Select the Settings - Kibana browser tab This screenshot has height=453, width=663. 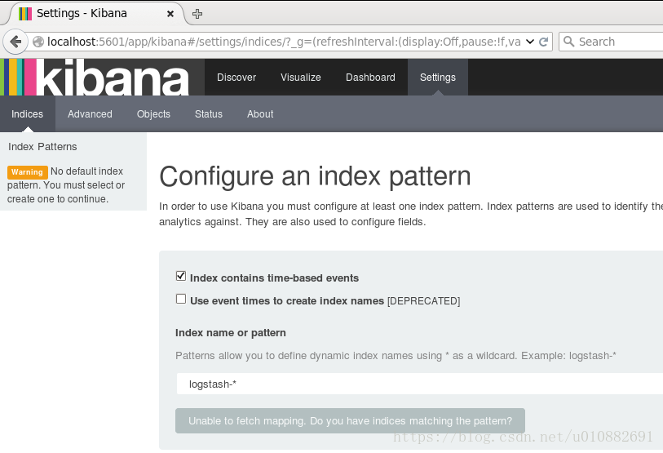96,14
